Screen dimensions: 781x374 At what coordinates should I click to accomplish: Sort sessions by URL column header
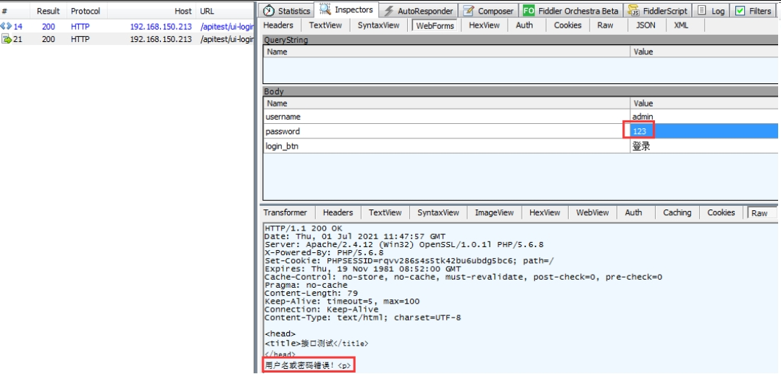(225, 11)
